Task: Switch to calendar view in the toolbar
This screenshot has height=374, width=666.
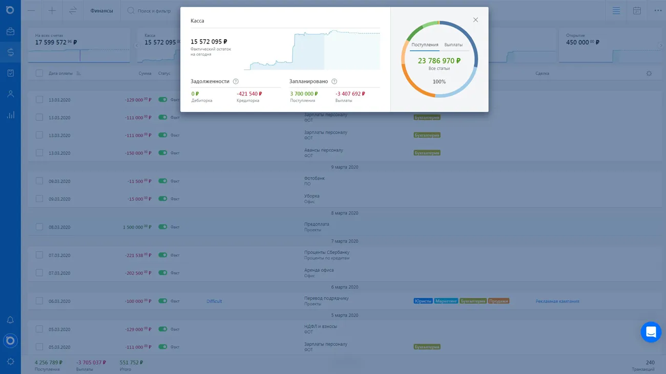Action: (x=637, y=11)
